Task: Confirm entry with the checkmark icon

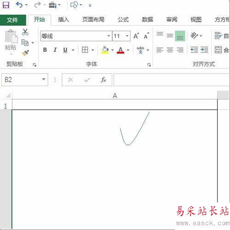Action: pos(87,80)
